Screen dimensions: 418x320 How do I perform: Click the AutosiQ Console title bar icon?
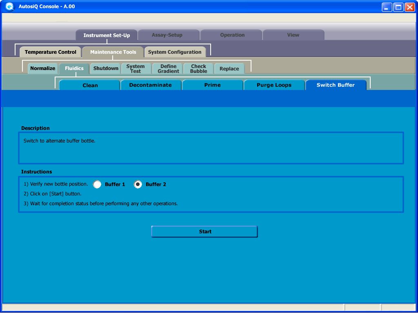[10, 7]
